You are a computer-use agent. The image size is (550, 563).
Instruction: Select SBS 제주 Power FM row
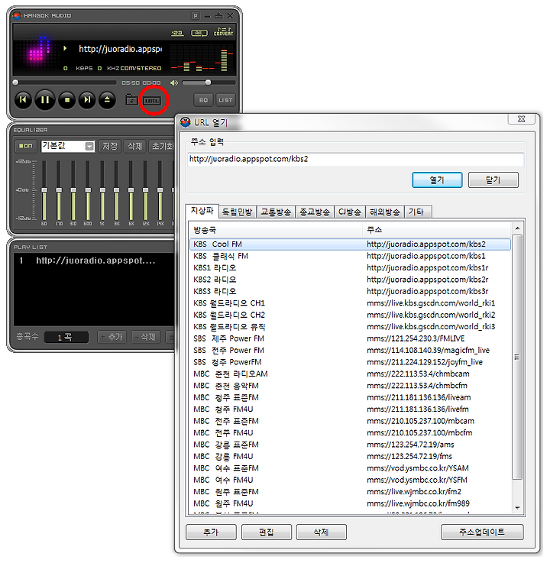tap(350, 338)
